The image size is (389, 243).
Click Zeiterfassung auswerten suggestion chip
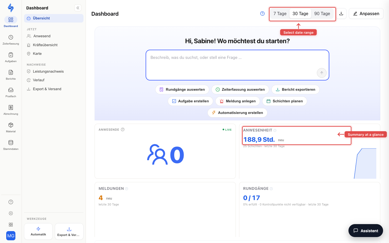click(240, 90)
